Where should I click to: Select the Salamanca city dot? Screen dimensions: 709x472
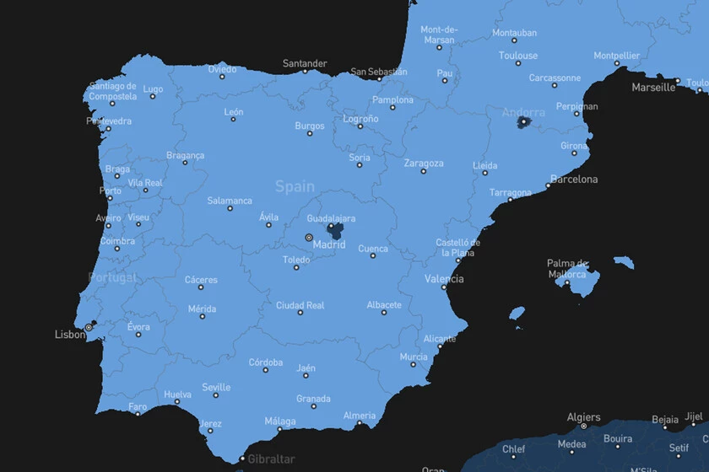(230, 208)
